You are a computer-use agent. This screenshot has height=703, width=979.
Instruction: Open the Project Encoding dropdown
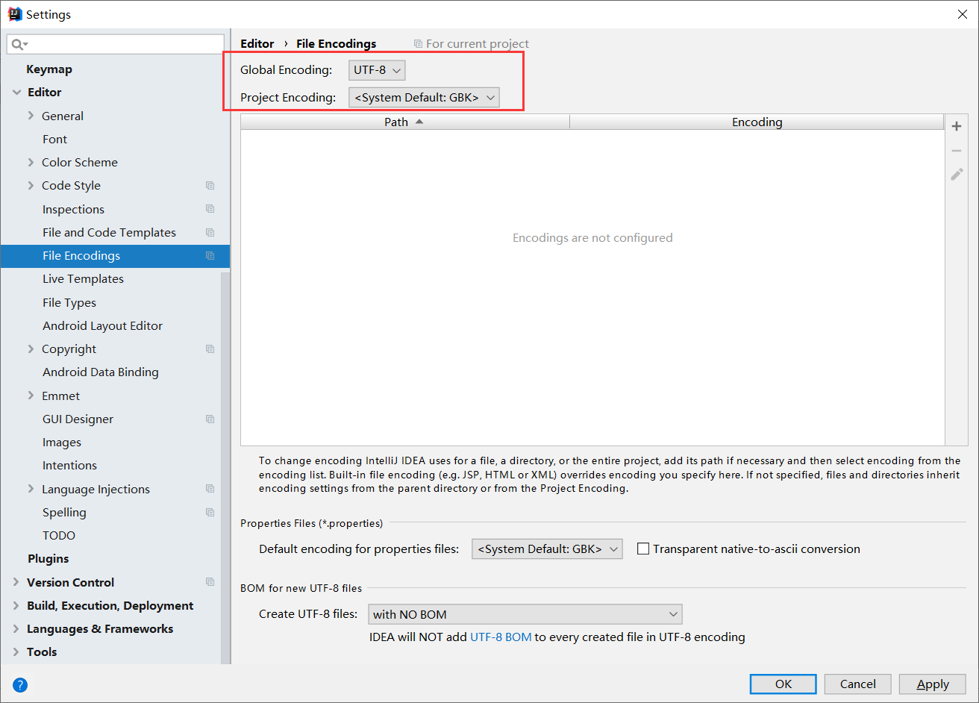424,98
